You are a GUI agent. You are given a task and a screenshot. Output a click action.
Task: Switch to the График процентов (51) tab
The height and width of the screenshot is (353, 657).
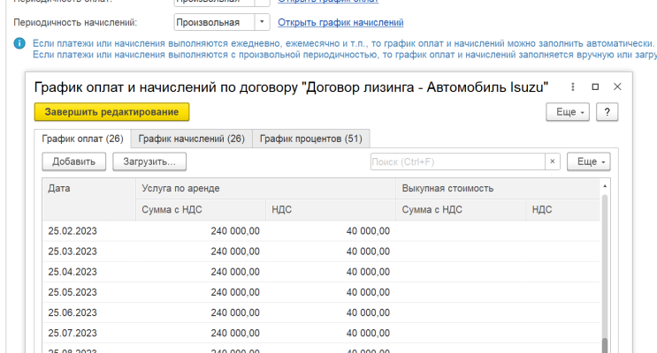(x=311, y=139)
